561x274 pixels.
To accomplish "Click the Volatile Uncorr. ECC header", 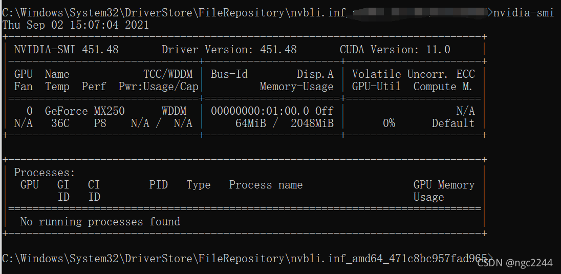I will pos(413,74).
